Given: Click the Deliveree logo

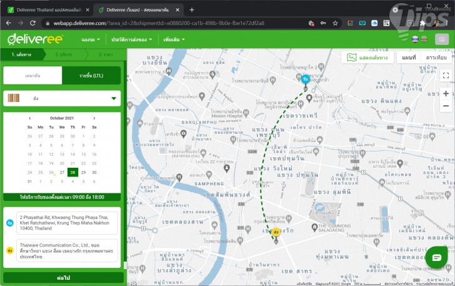Looking at the screenshot, I should (x=35, y=39).
